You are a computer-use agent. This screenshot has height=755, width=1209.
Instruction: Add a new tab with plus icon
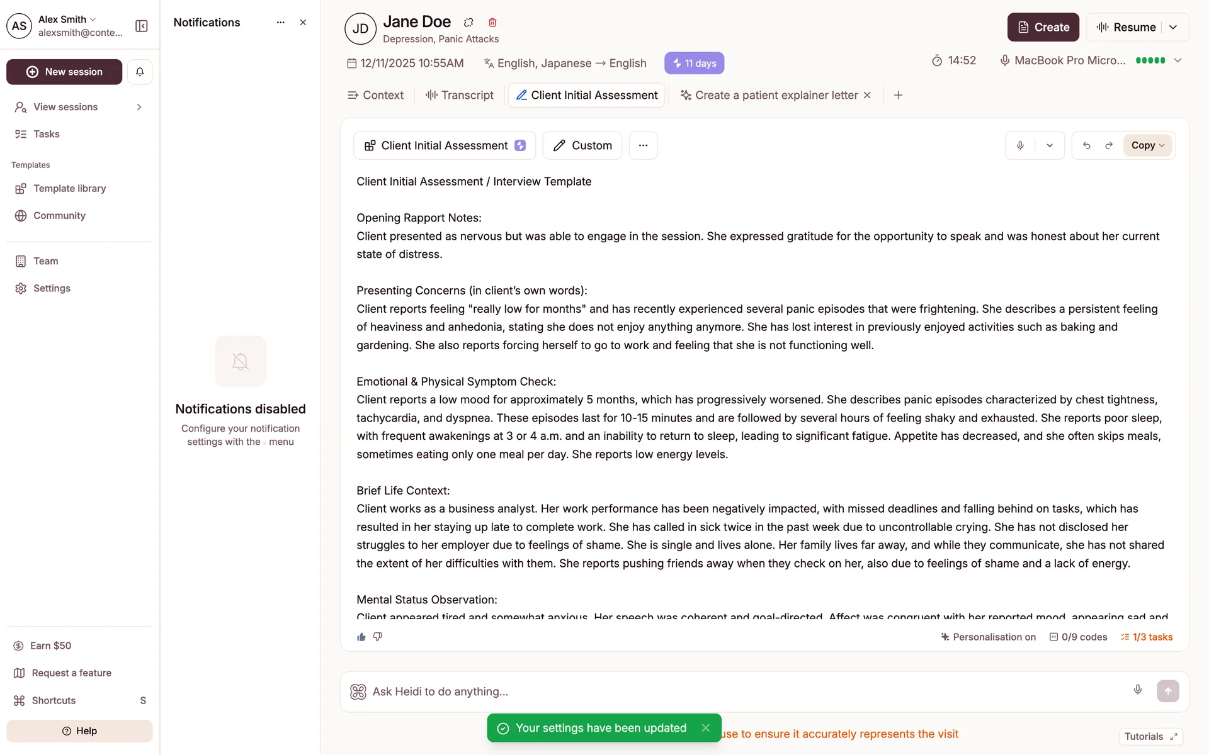899,95
